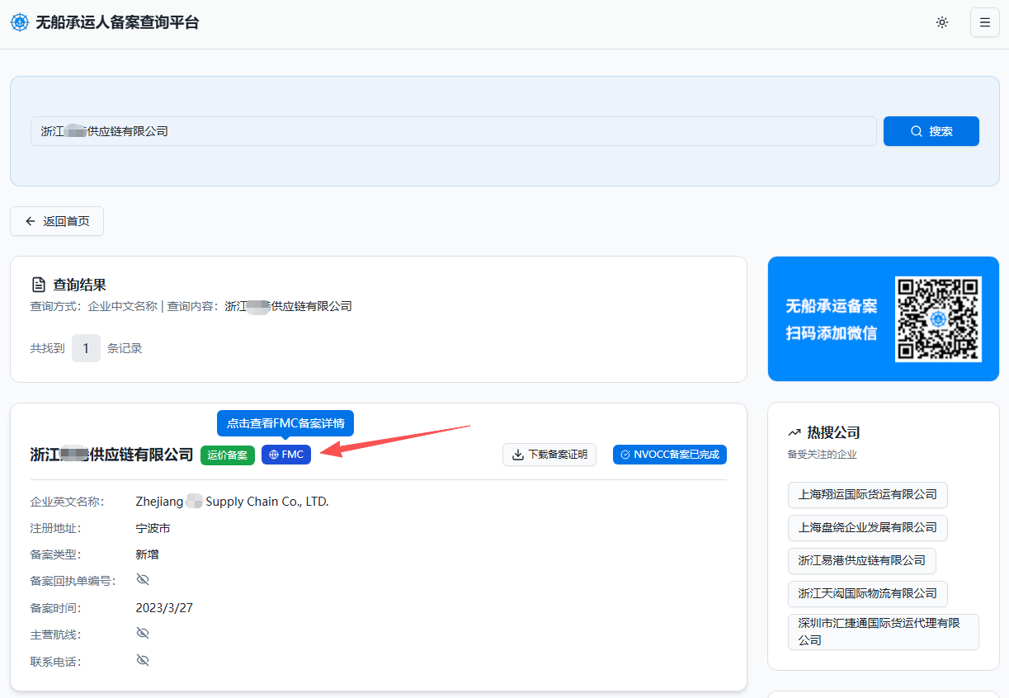Open the hamburger menu
Image resolution: width=1009 pixels, height=698 pixels.
[984, 22]
